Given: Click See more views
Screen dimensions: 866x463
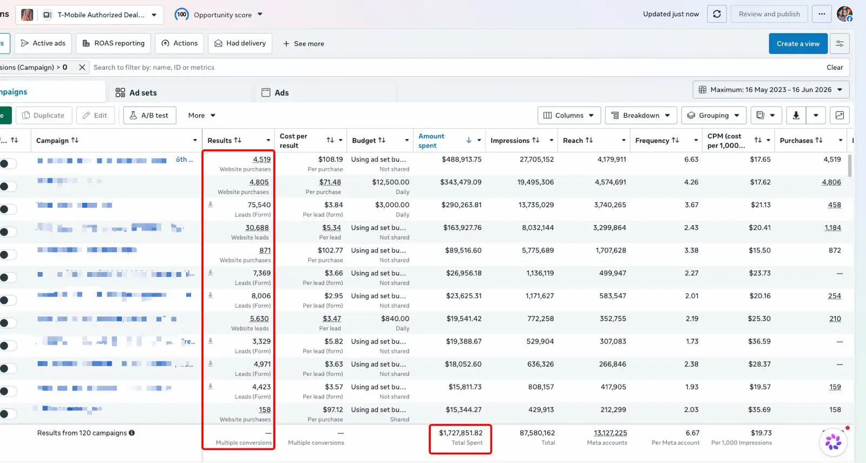Looking at the screenshot, I should 304,44.
